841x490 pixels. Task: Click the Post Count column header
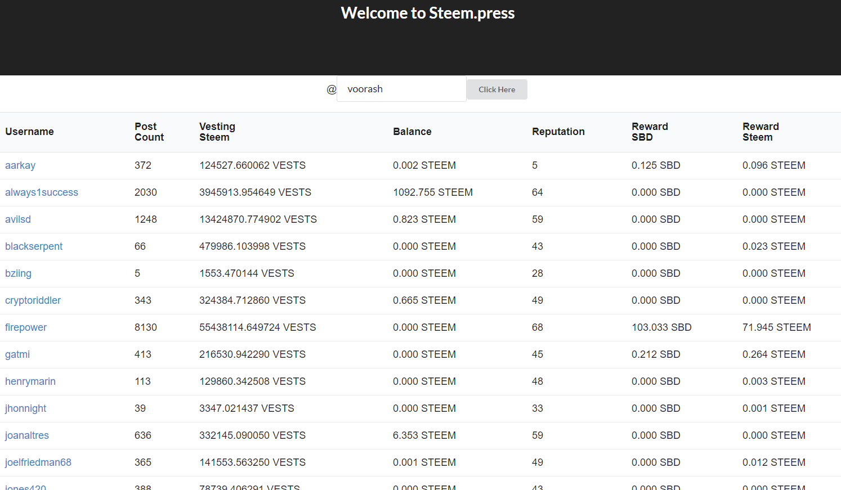[149, 132]
